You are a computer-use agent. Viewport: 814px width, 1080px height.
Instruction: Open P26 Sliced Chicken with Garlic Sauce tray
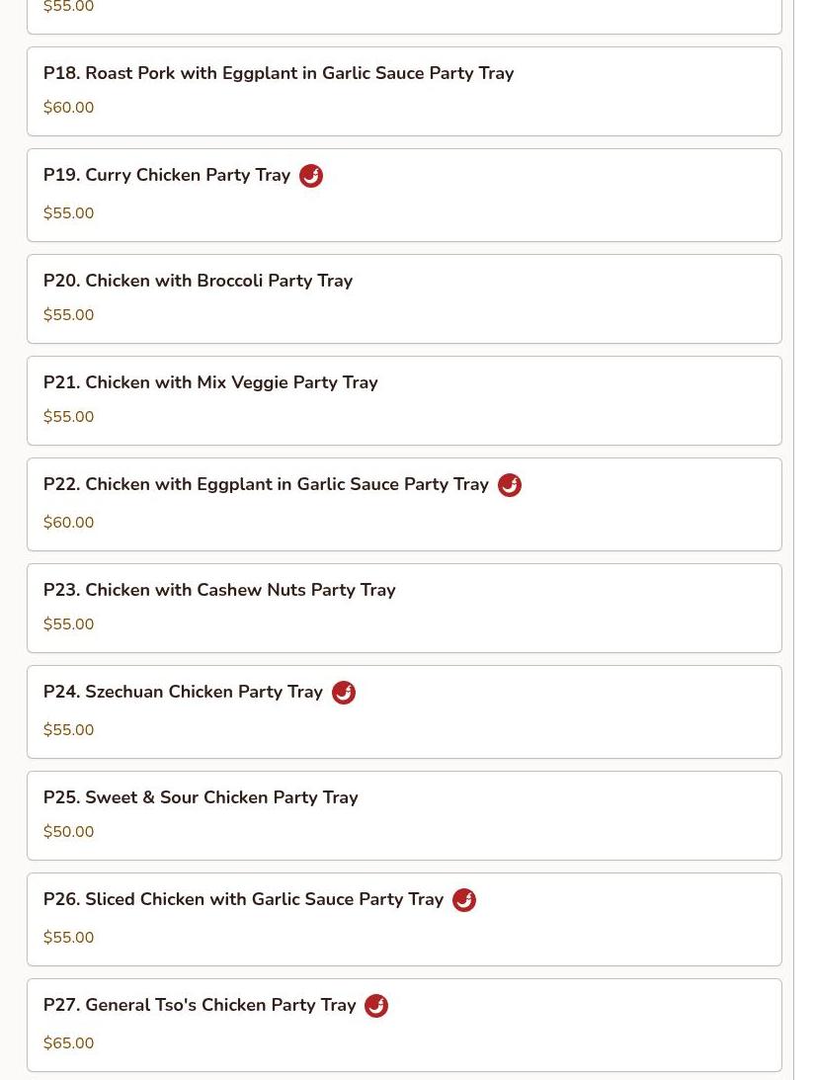(x=404, y=919)
